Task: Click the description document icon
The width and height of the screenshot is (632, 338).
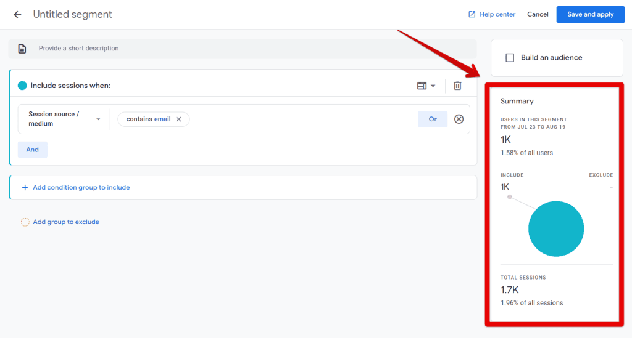Action: click(x=22, y=49)
